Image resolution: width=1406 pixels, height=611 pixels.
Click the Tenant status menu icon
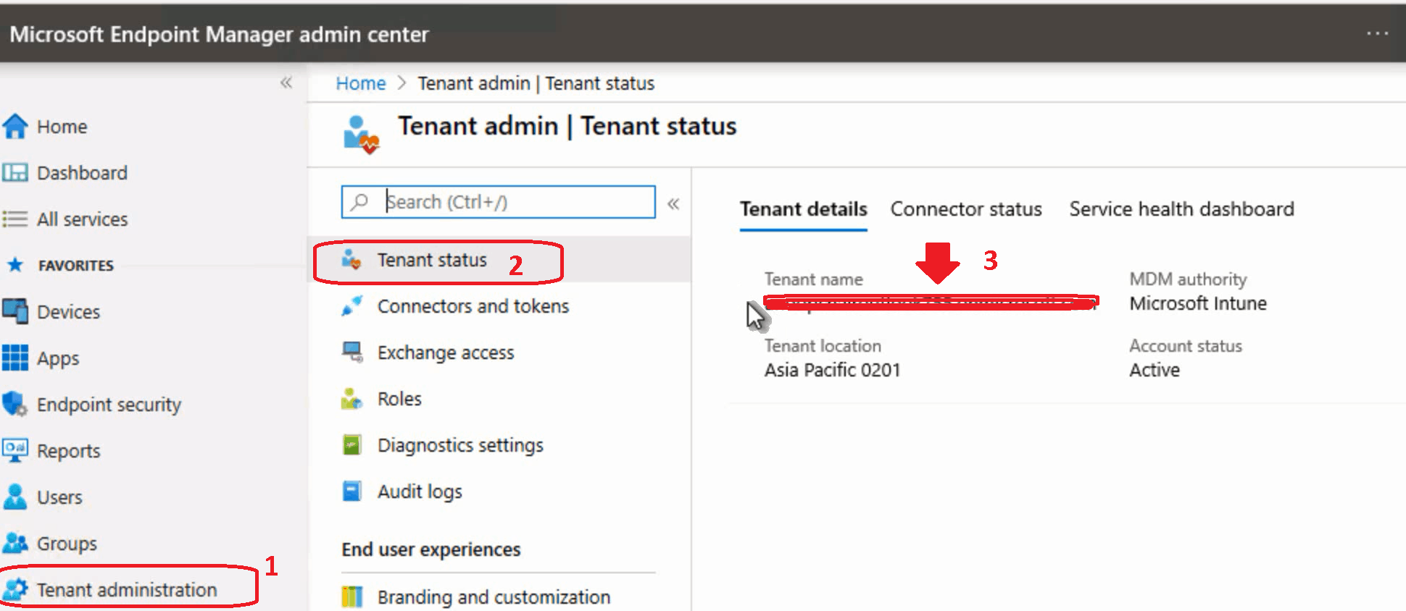pyautogui.click(x=351, y=259)
